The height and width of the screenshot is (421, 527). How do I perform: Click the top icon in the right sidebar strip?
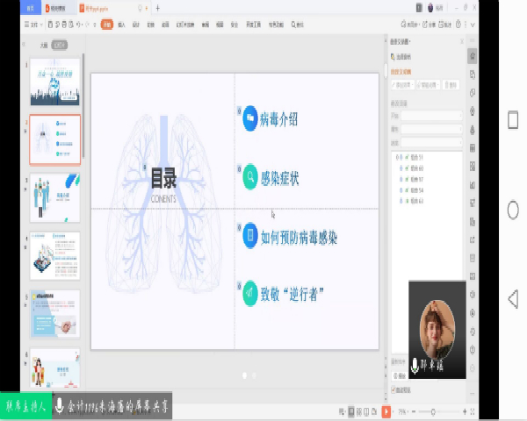473,56
